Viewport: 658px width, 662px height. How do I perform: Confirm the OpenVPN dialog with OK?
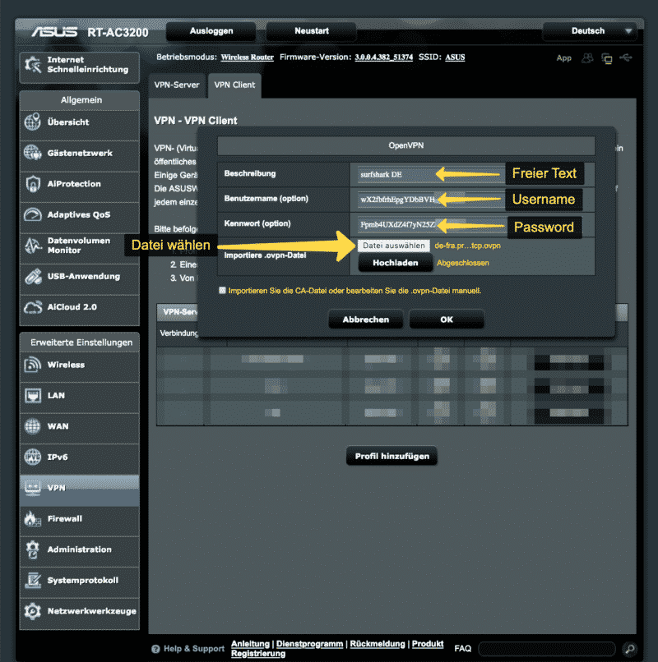pyautogui.click(x=447, y=320)
